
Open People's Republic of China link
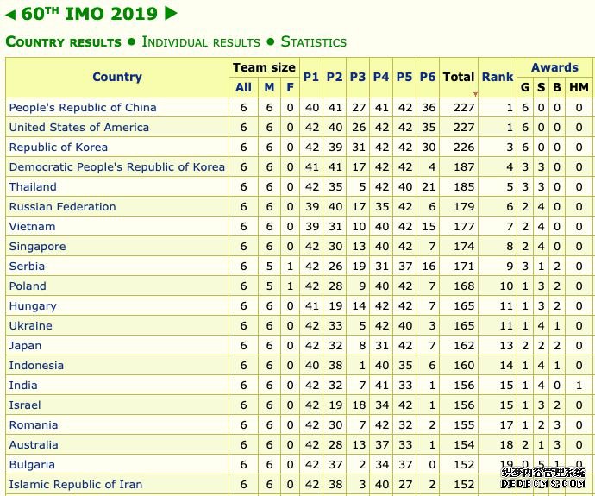[83, 108]
